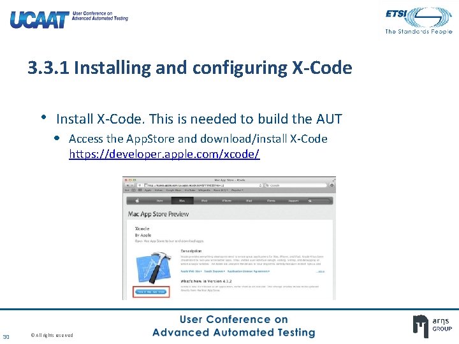
Task: Click the Safari window close button
Action: click(126, 180)
